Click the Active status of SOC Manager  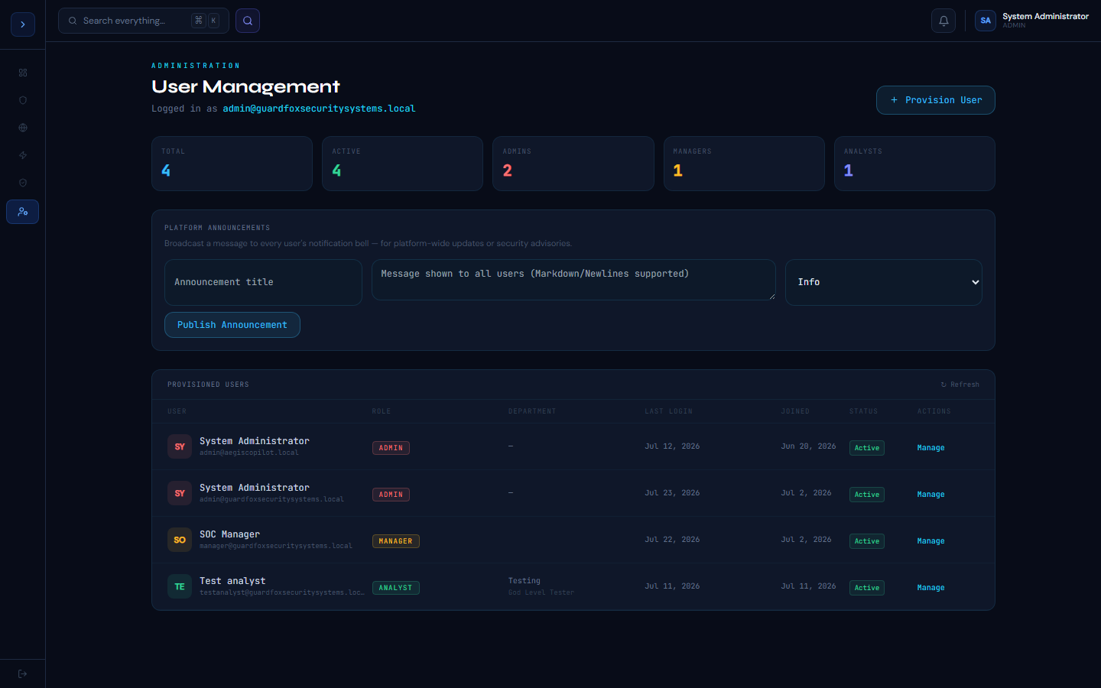867,541
